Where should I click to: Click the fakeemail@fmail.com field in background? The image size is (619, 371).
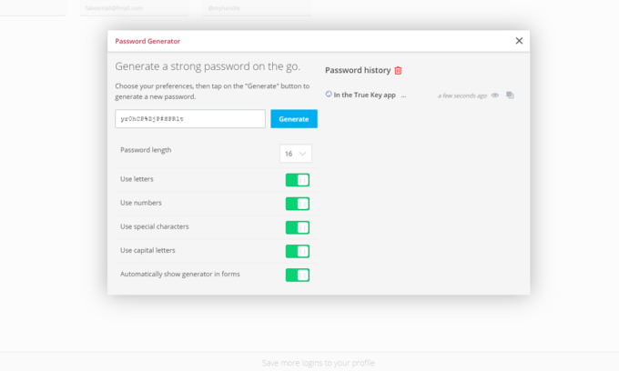[134, 8]
